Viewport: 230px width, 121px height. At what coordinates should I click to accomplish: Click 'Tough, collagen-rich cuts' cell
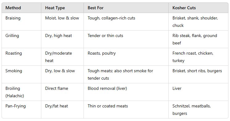pos(126,22)
